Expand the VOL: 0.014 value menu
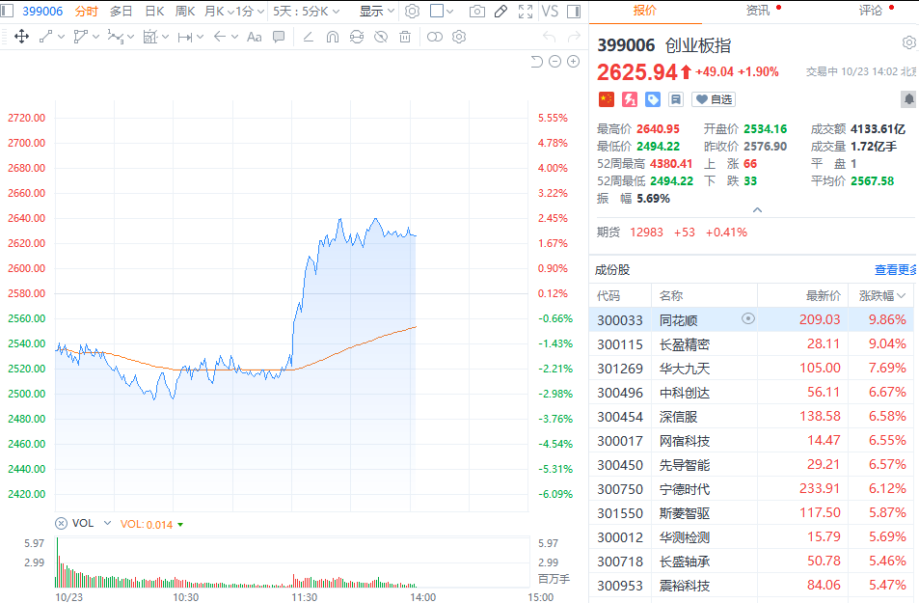Viewport: 919px width, 603px height. point(180,525)
